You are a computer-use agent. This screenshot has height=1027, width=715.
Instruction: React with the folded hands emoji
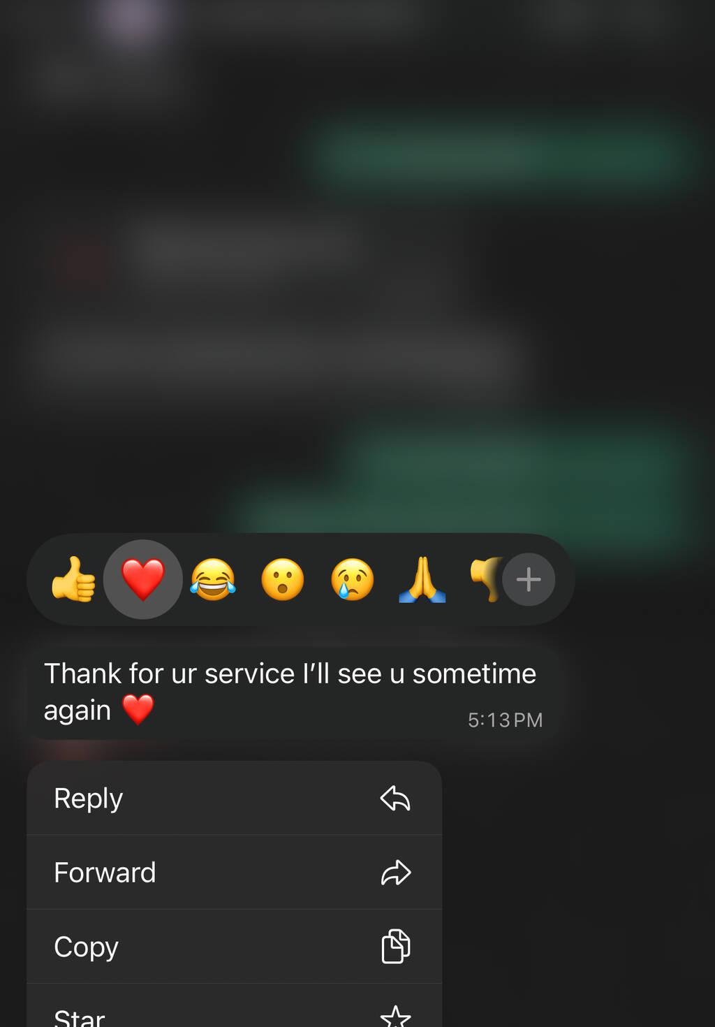tap(422, 579)
